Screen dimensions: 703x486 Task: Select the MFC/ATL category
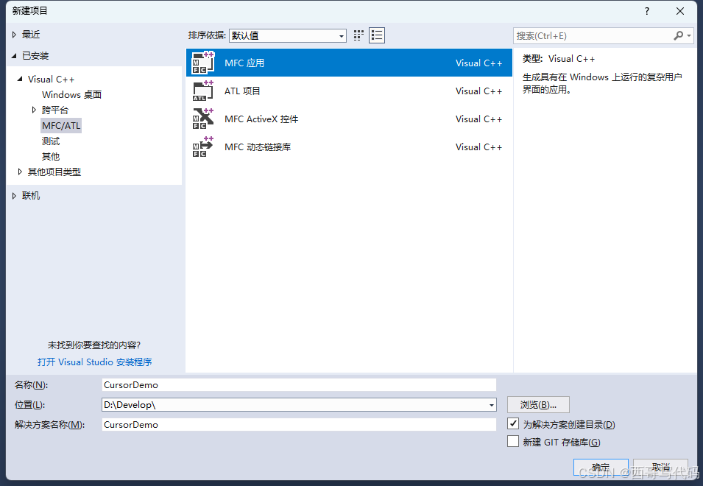pos(61,125)
